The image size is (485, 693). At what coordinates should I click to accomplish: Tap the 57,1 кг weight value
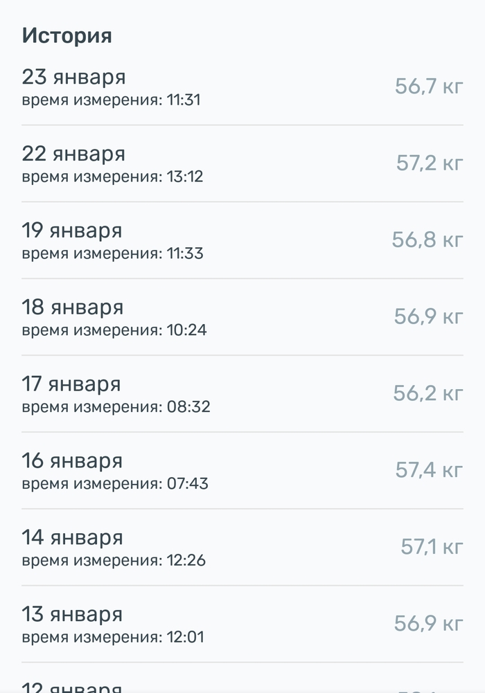click(x=432, y=548)
